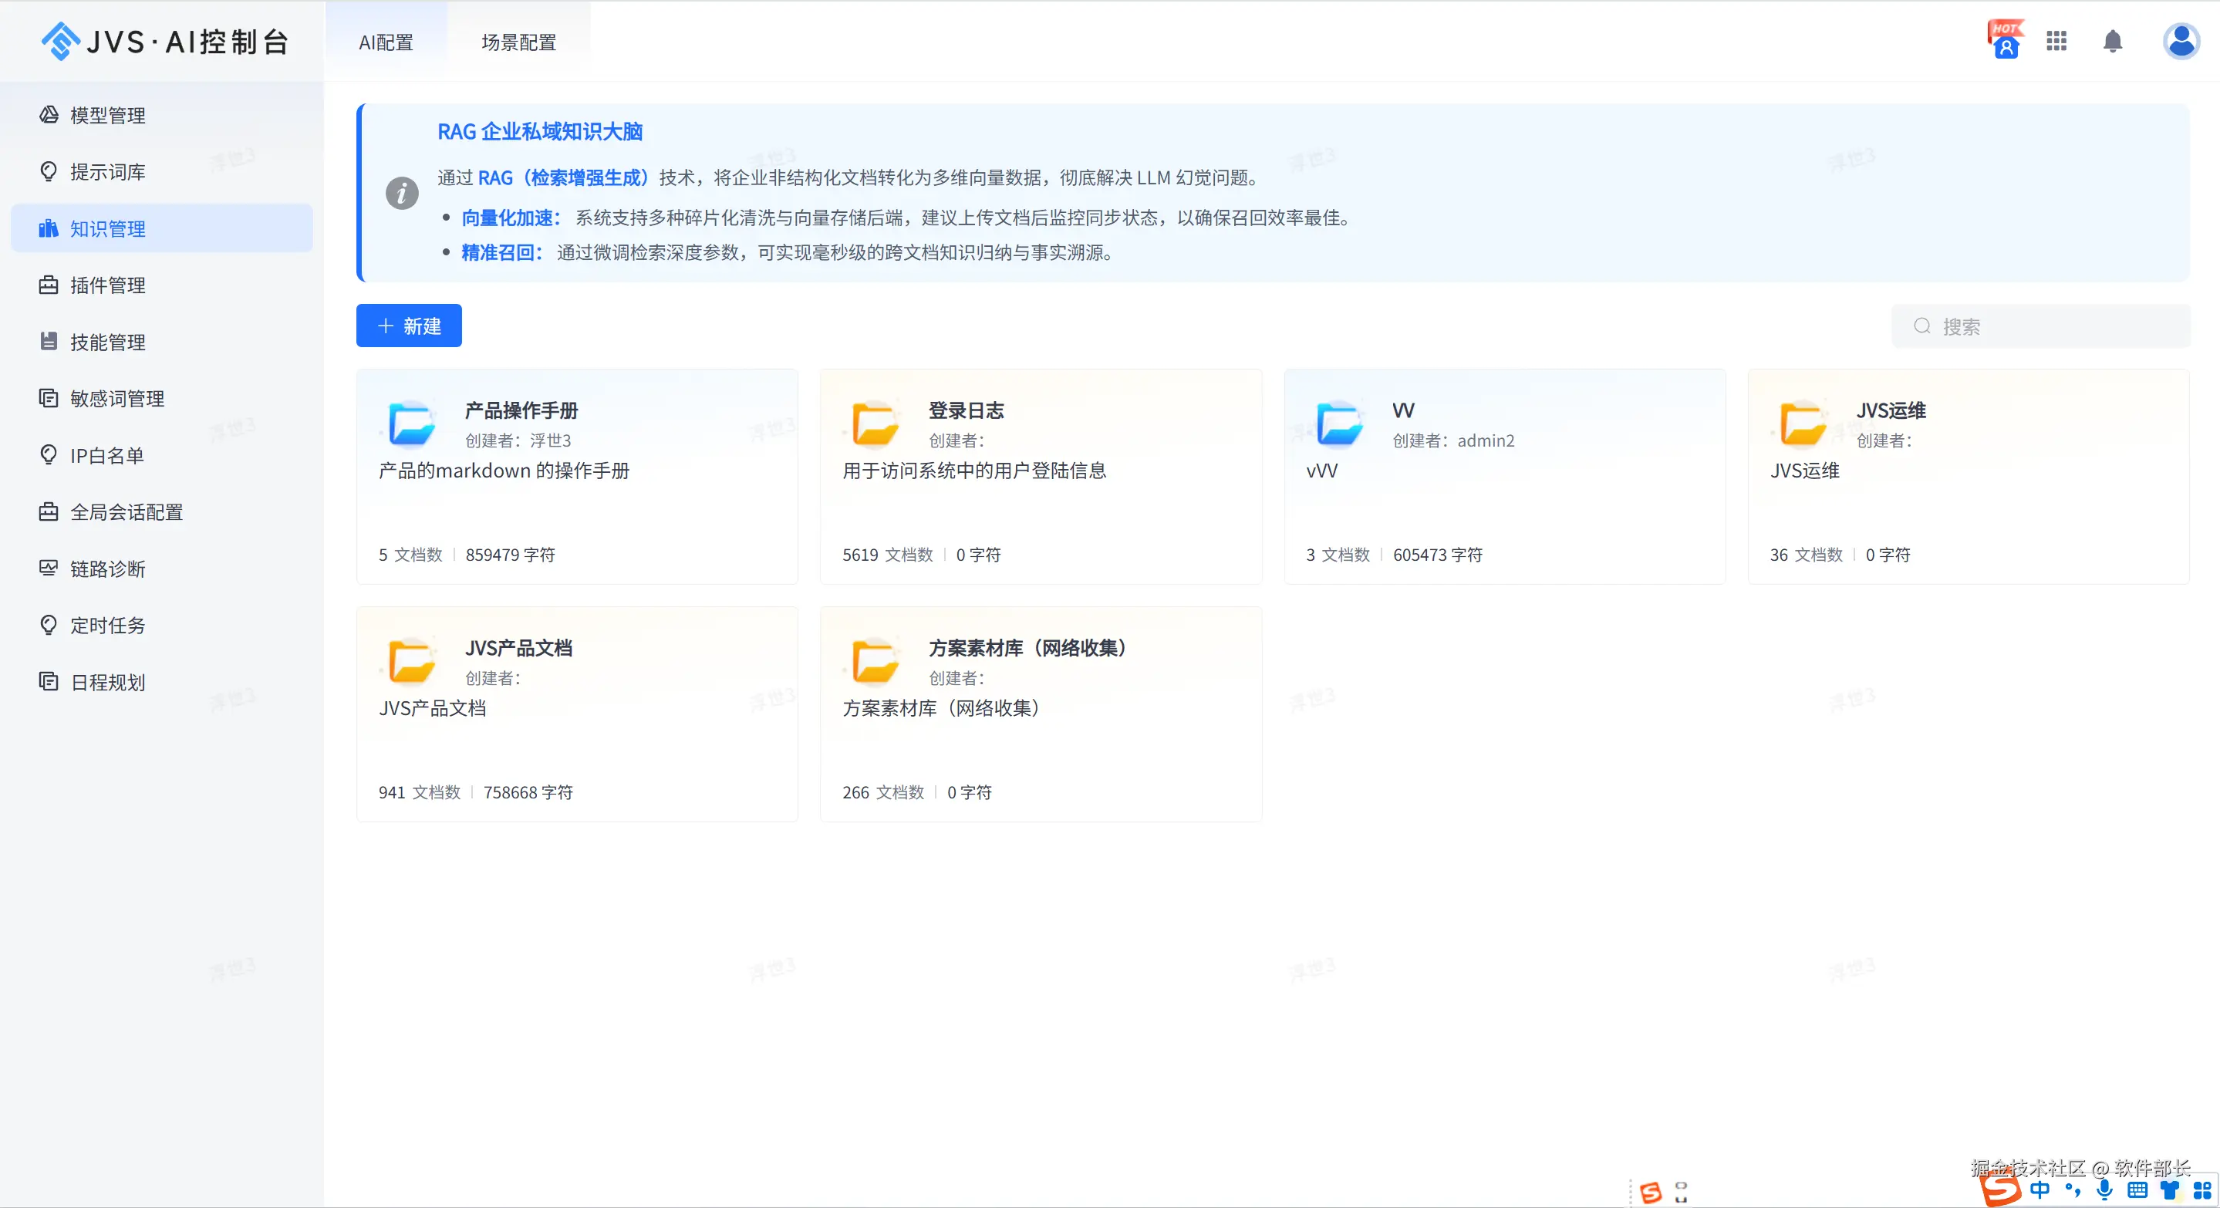
Task: Switch to the 场景配置 tab
Action: tap(519, 42)
